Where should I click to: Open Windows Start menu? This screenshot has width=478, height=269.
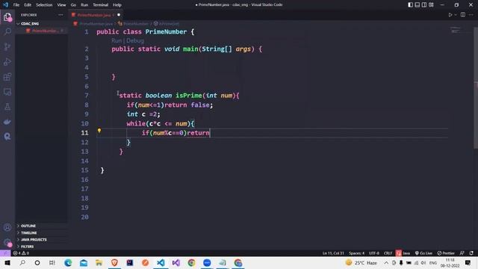[x=7, y=262]
